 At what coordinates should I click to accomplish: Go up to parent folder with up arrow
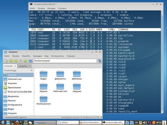[25, 61]
